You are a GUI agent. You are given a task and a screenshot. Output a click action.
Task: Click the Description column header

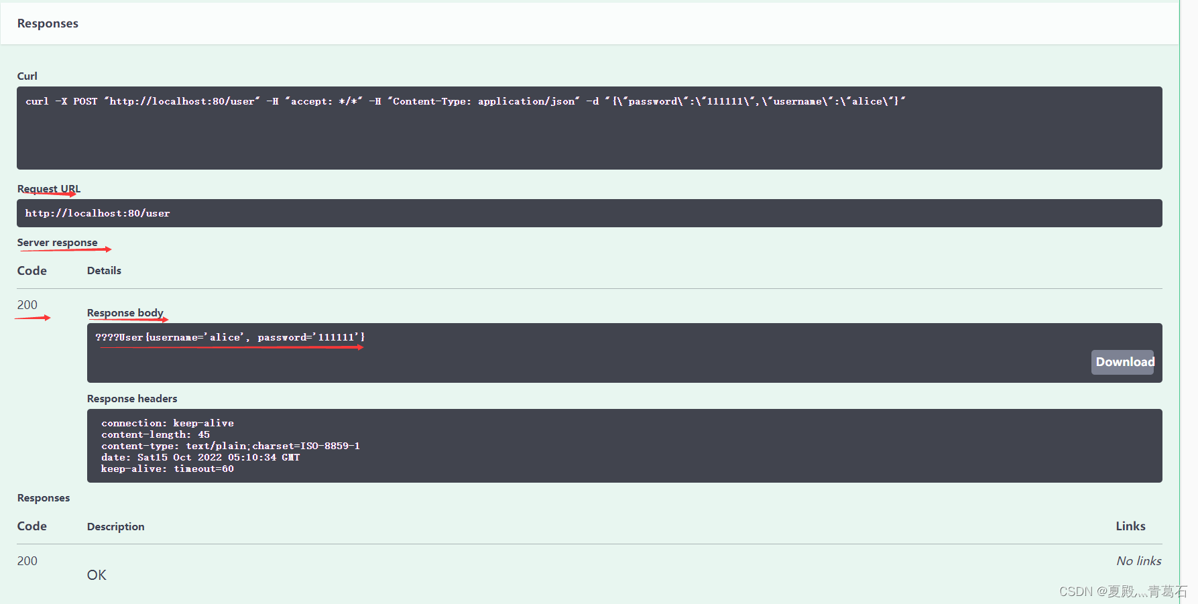tap(116, 527)
